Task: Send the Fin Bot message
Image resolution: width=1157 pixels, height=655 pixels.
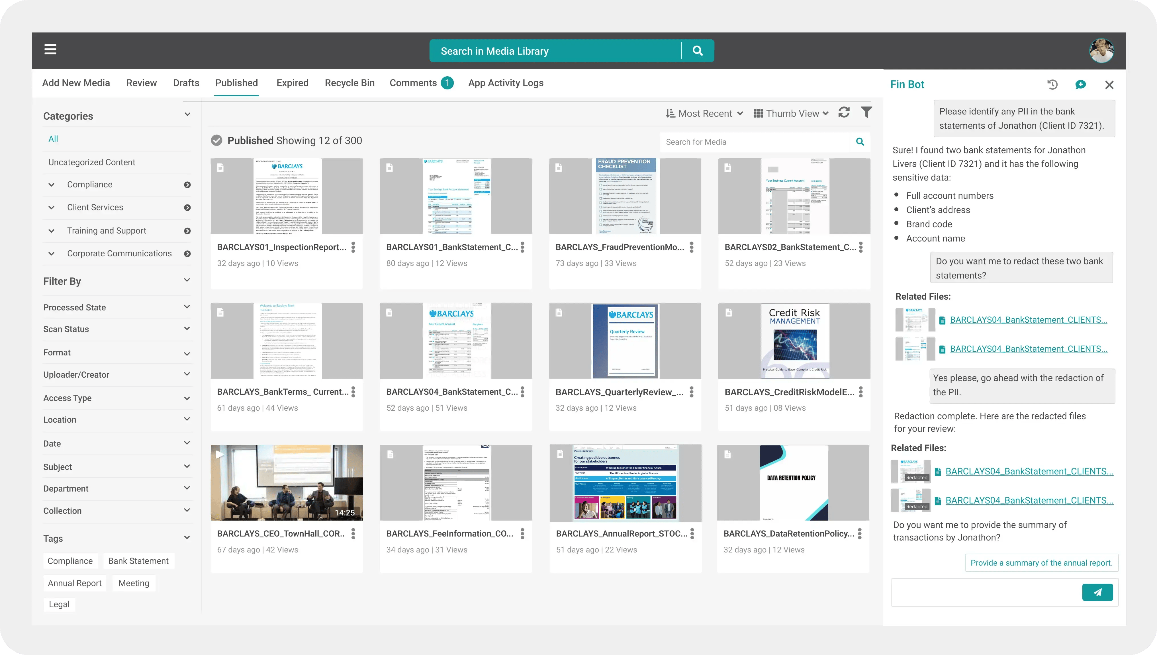Action: point(1098,592)
